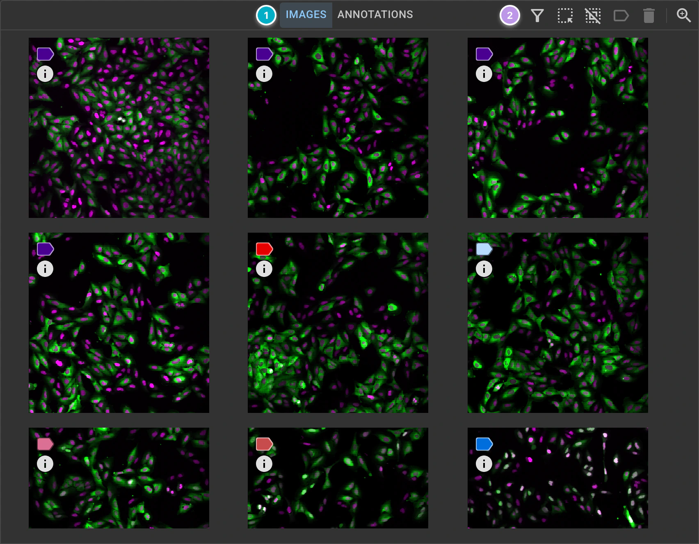This screenshot has width=699, height=544.
Task: Click the bright red label tag
Action: (x=265, y=249)
